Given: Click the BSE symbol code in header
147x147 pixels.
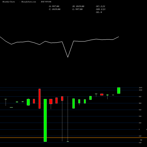Looking at the screenshot, I should click(46, 2).
